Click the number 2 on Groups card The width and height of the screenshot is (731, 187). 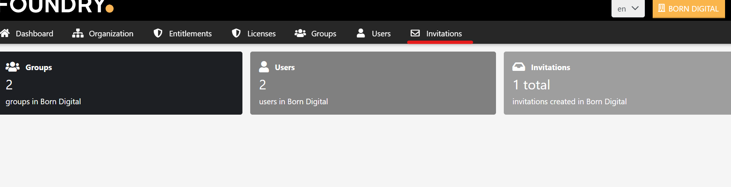tap(9, 85)
